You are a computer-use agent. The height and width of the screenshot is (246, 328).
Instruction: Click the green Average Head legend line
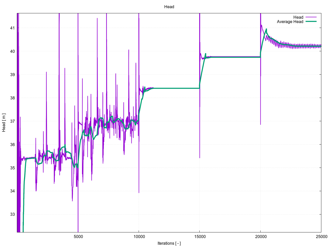pos(311,22)
